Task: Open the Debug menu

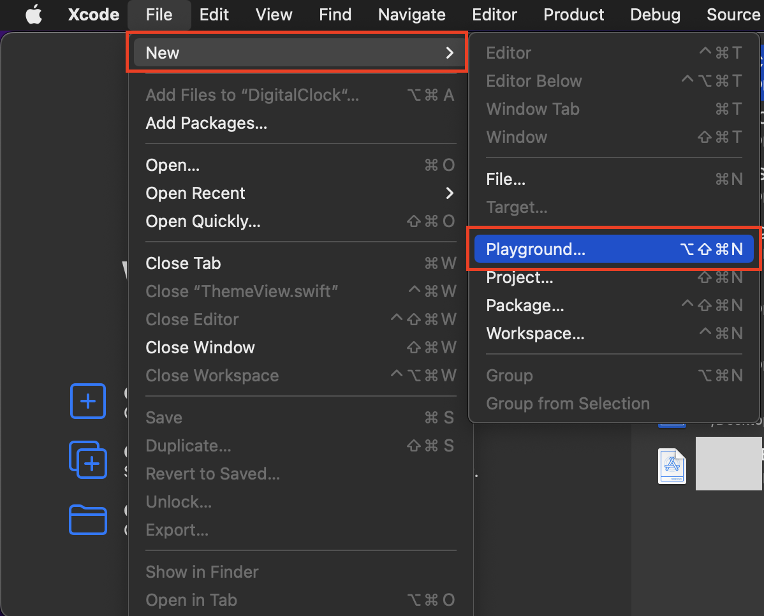Action: pyautogui.click(x=656, y=15)
